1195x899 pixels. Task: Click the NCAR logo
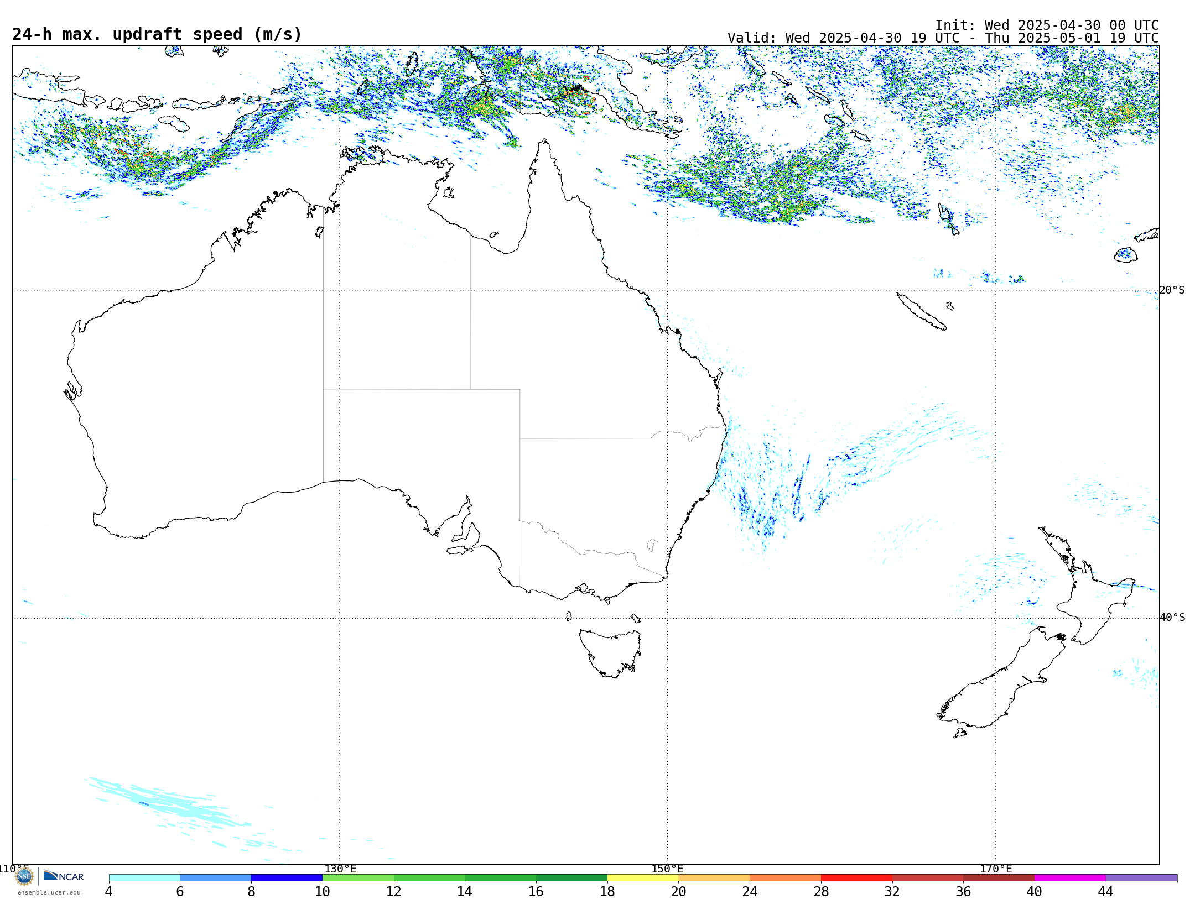pos(64,876)
